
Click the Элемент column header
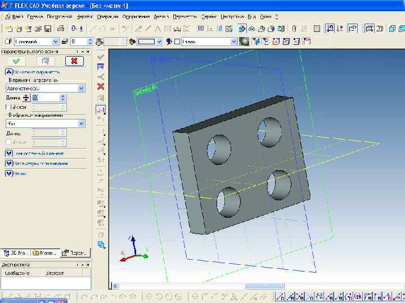tap(62, 273)
